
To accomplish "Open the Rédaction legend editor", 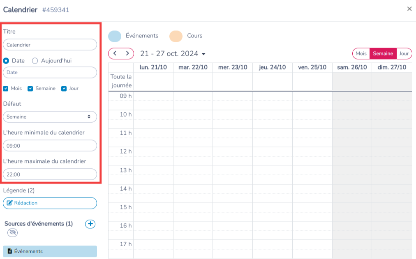I will (50, 203).
